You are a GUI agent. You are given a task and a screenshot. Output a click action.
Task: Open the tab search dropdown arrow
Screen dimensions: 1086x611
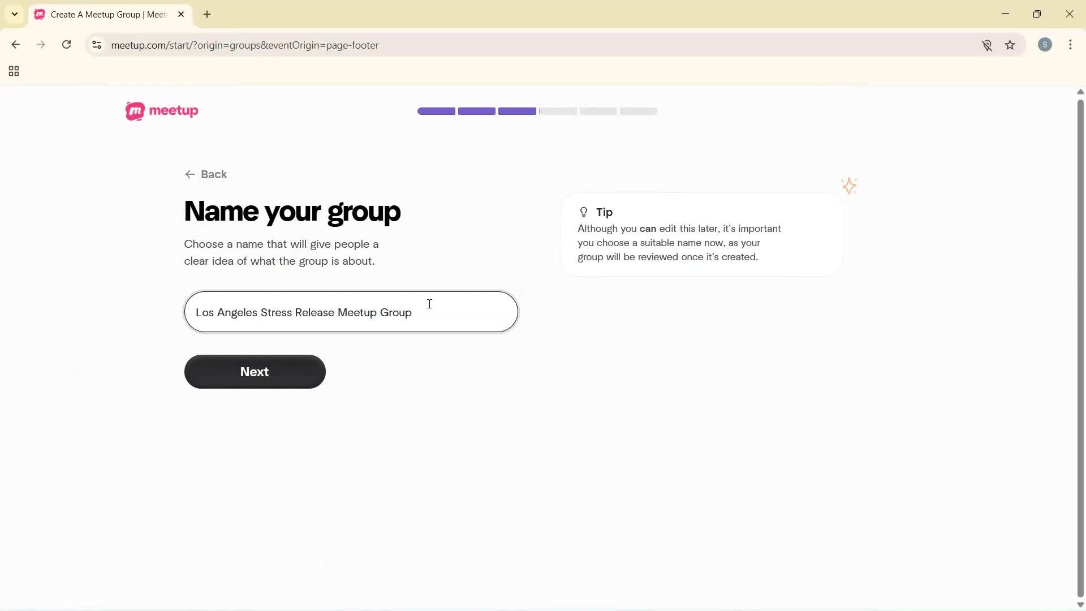(x=14, y=14)
